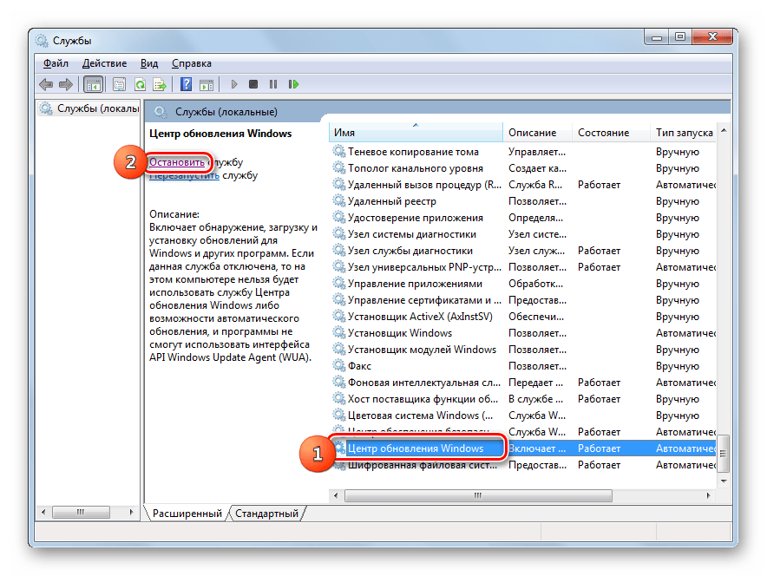
Task: Click gear icon beside Установщик ActiveX (AxInstSV)
Action: [338, 316]
